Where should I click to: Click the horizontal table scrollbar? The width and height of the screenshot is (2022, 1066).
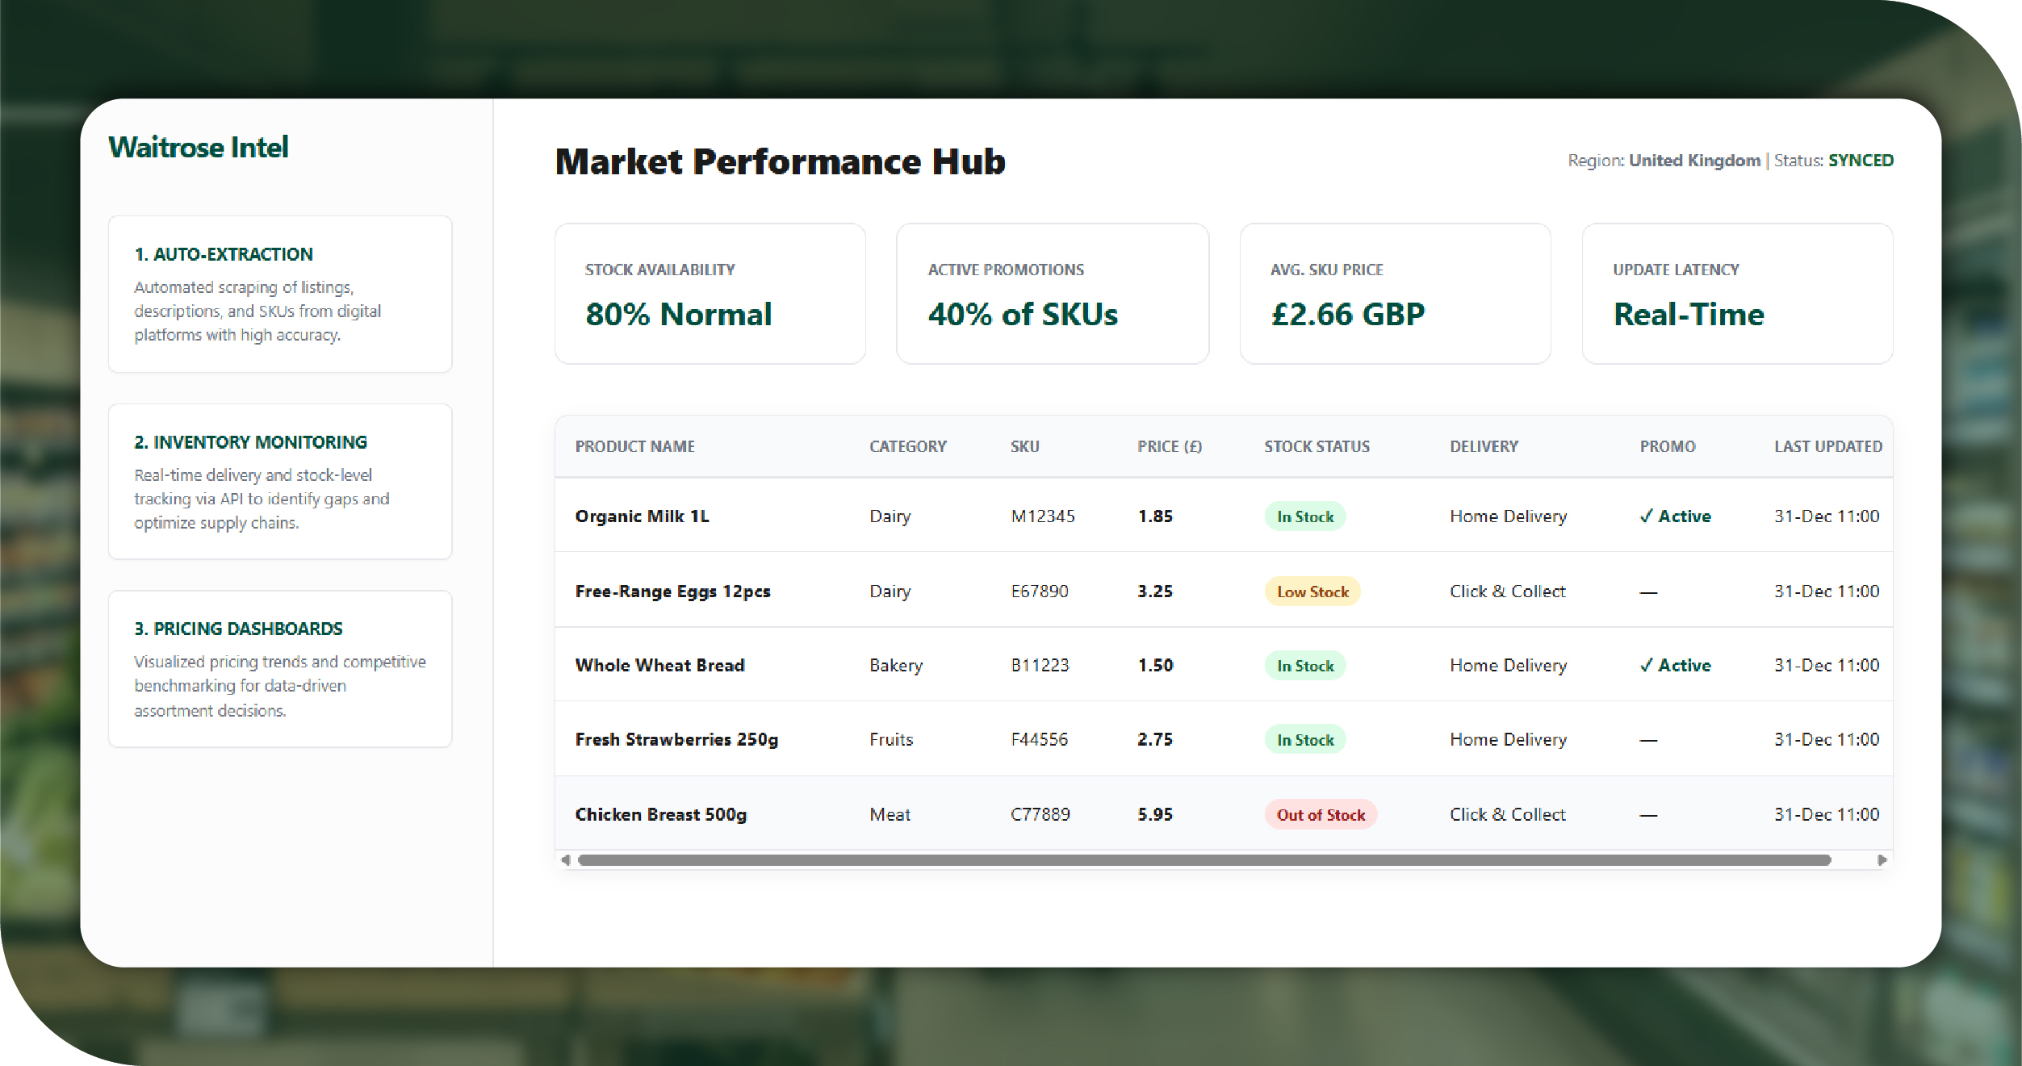[x=1203, y=860]
